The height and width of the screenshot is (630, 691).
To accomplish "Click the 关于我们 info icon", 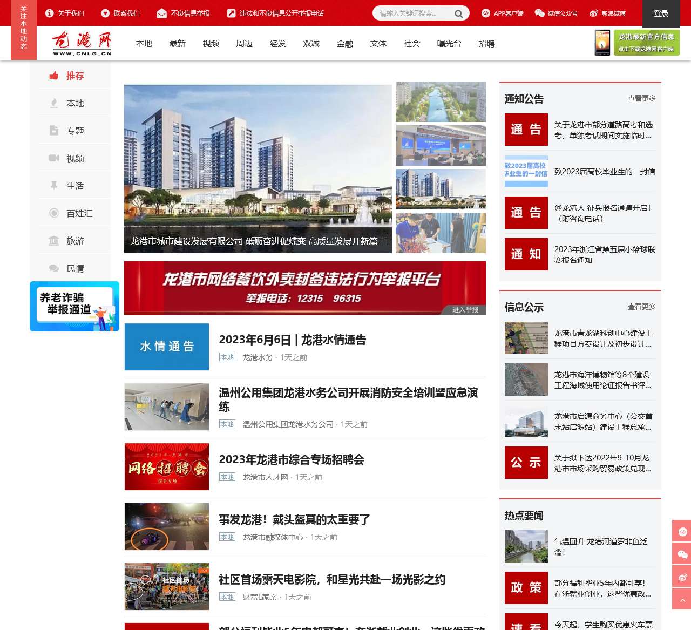I will [x=50, y=13].
